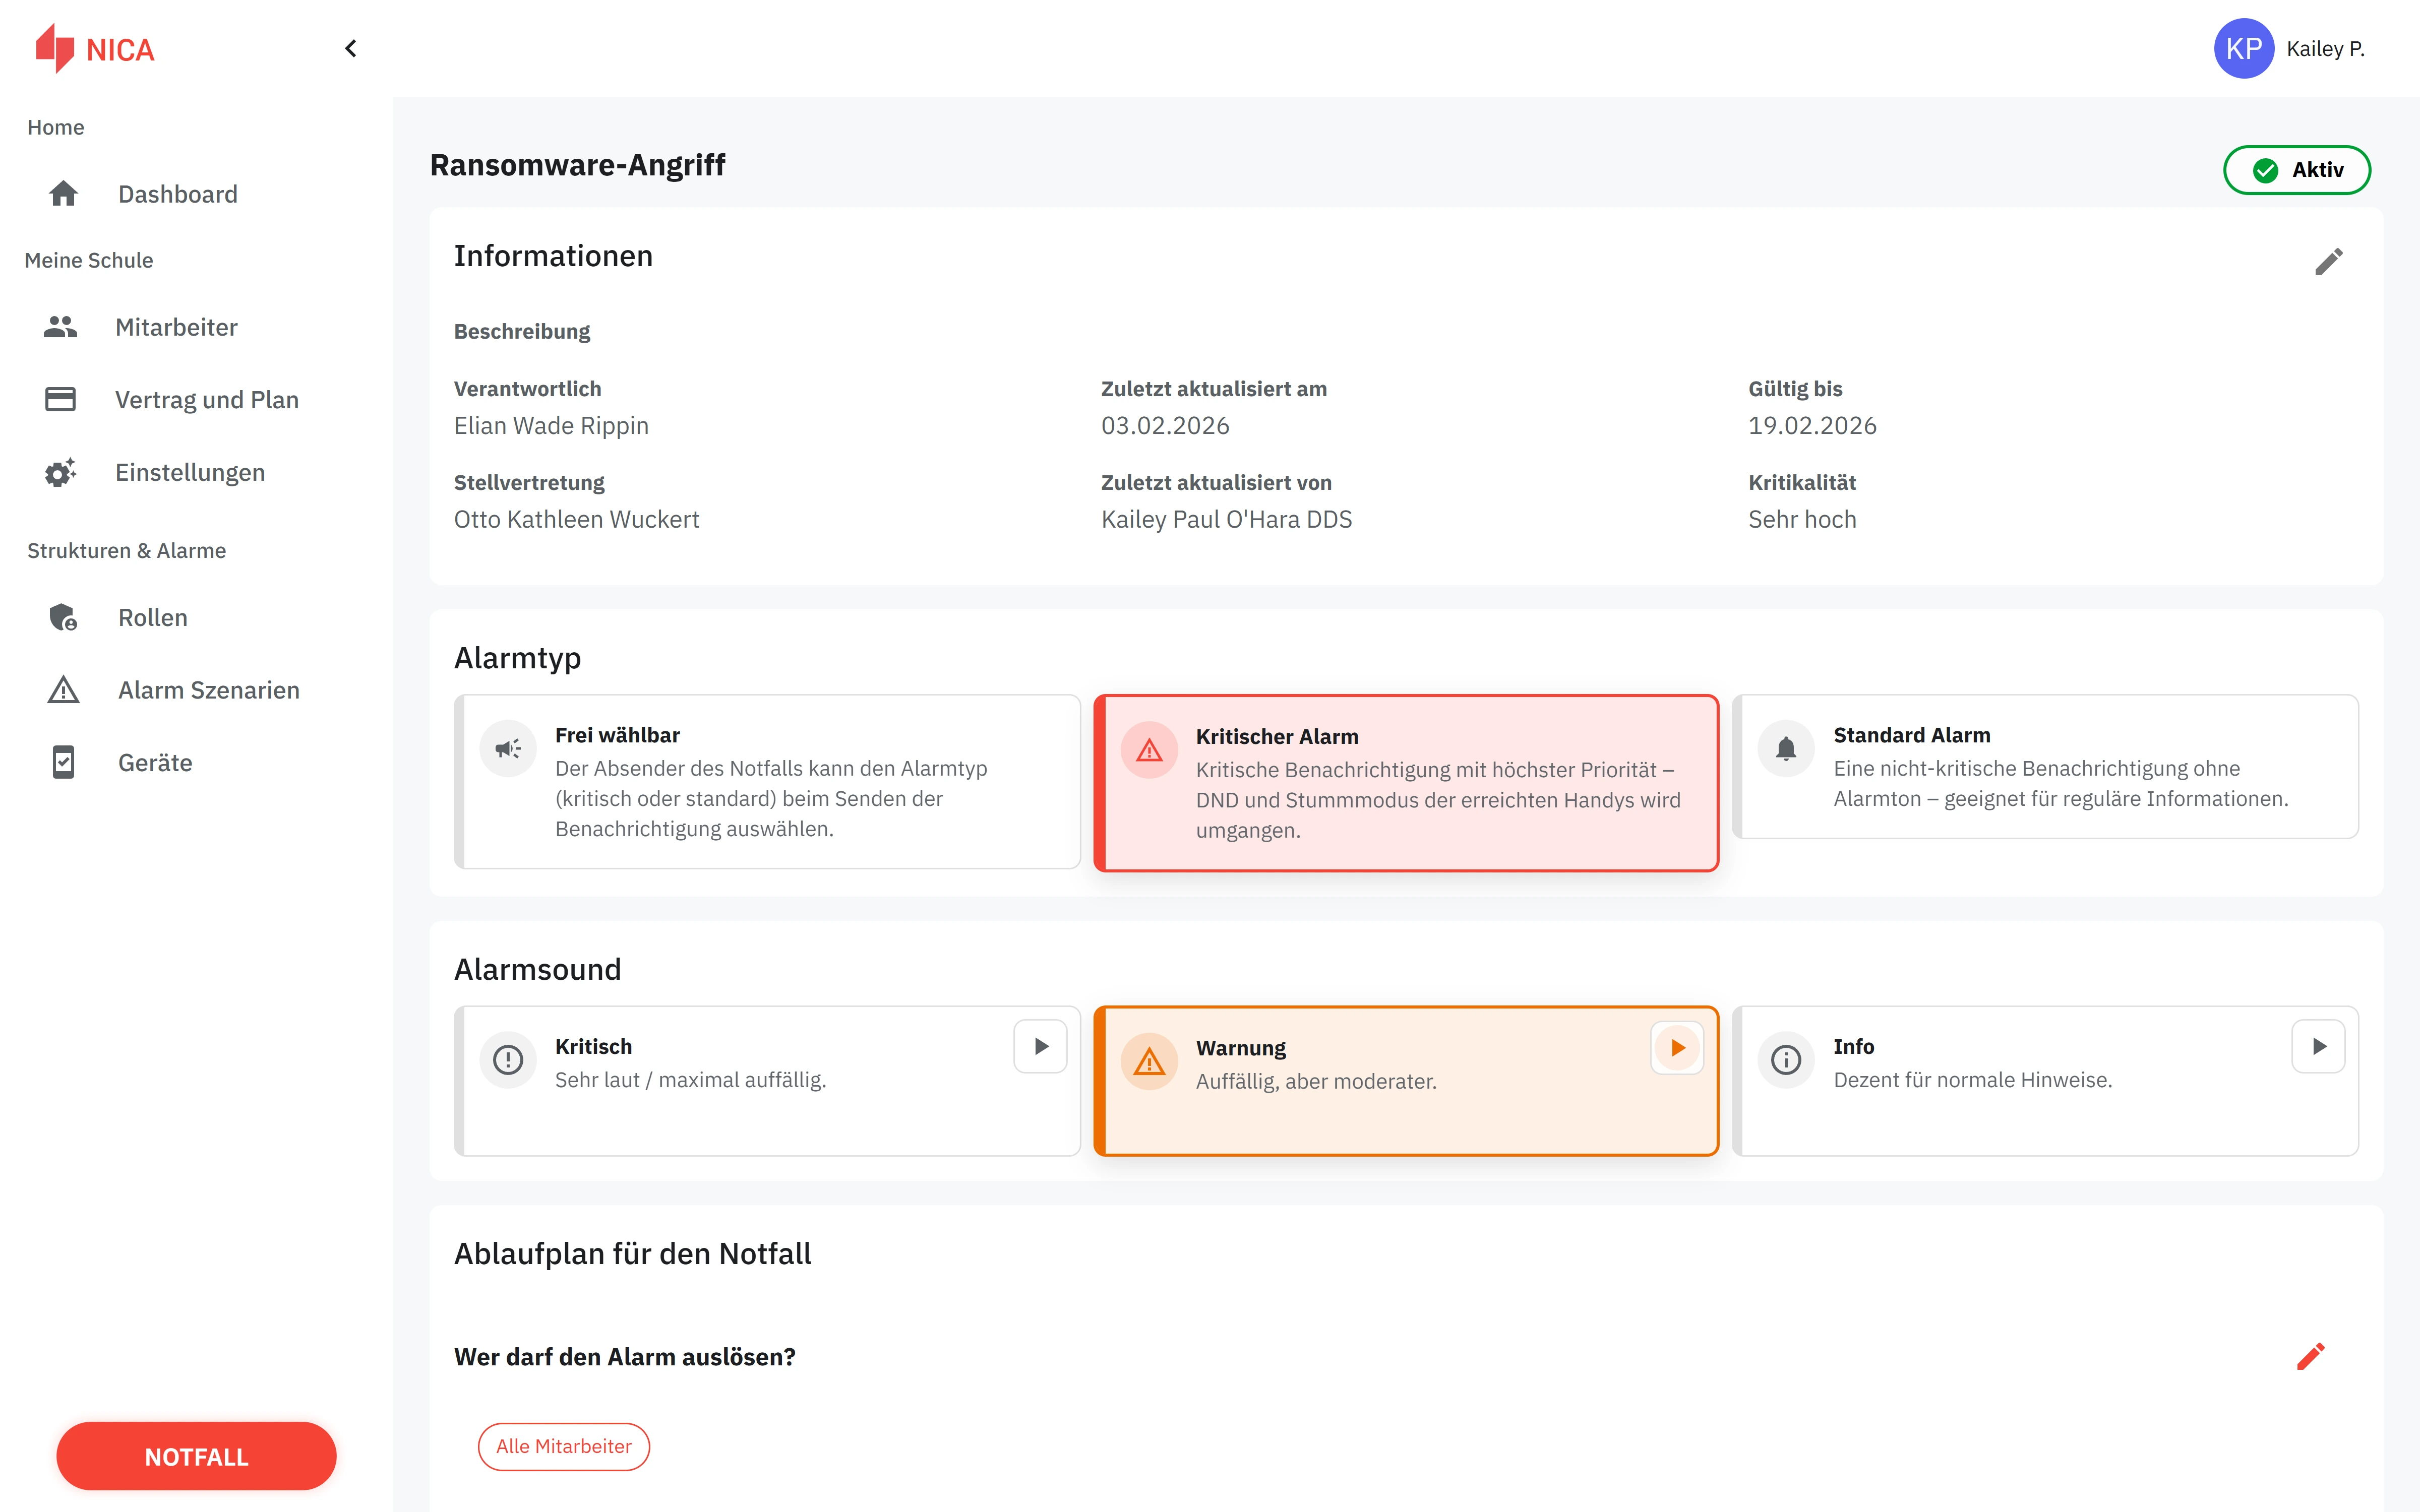Click deputy Otto Kathleen Wuckert
Screen dimensions: 2420x1512
pos(576,520)
